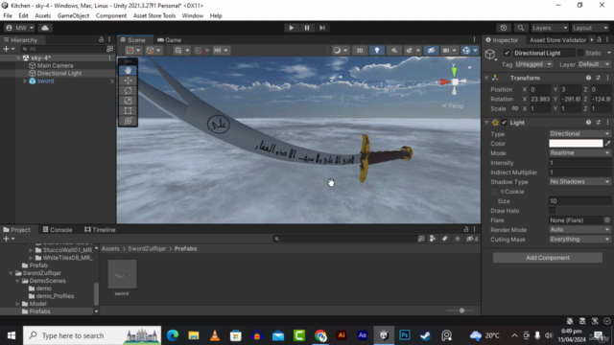Select the Hand view tool
614x345 pixels.
pos(128,70)
